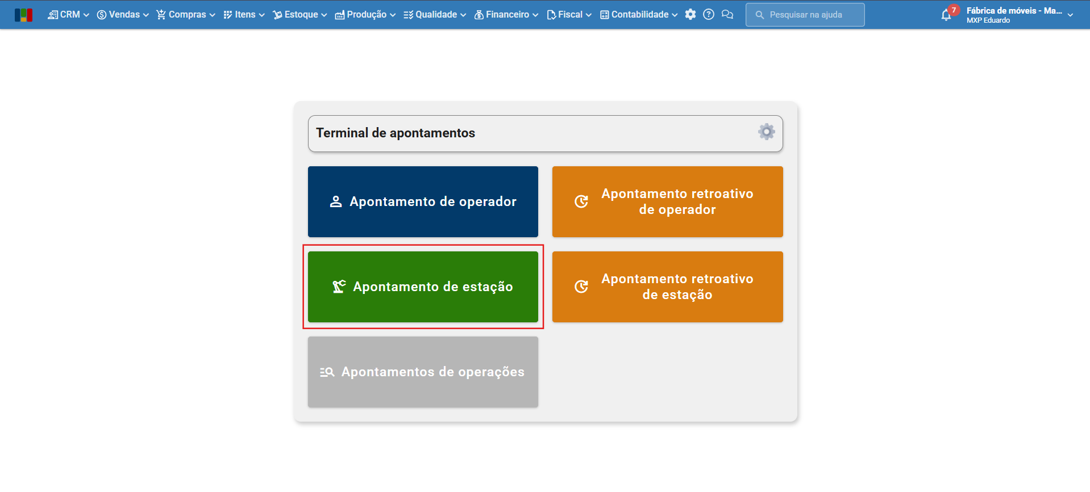Open the Vendas menu
The width and height of the screenshot is (1090, 492).
123,15
